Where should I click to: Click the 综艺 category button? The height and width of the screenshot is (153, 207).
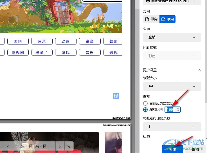pyautogui.click(x=42, y=41)
